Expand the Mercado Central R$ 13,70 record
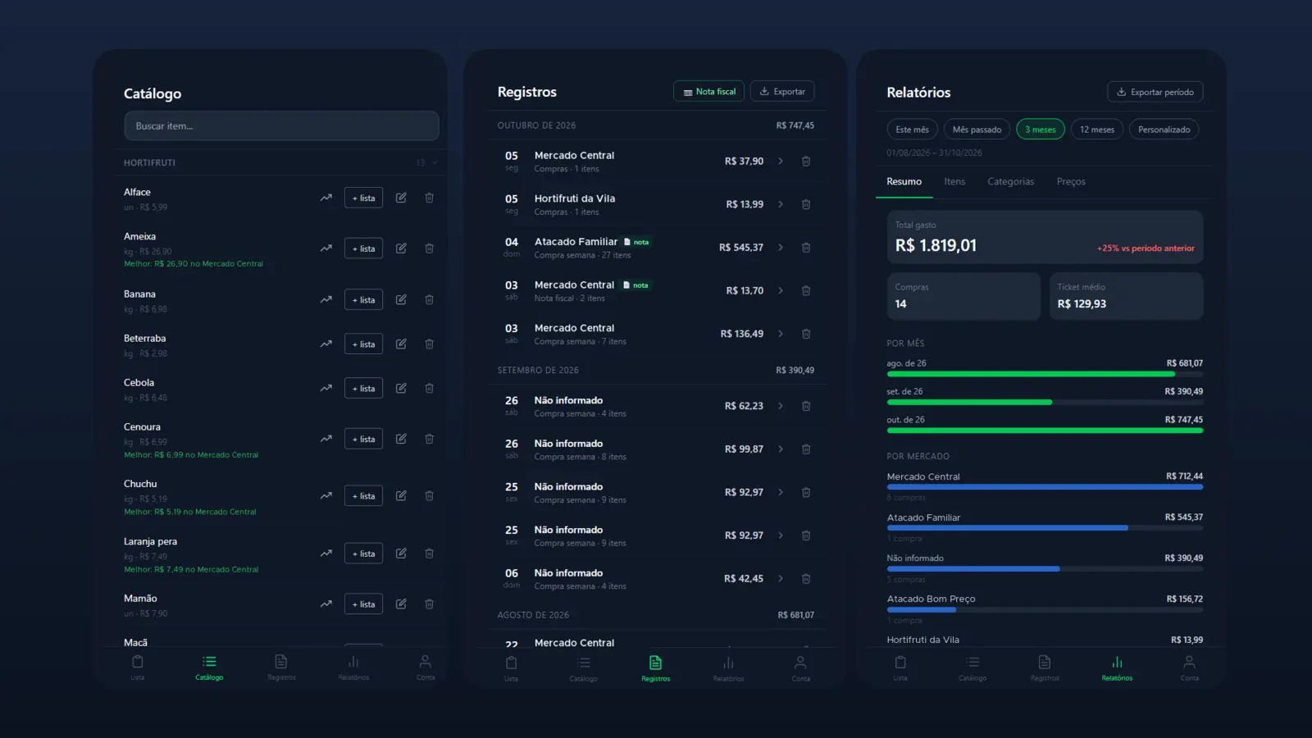 [781, 291]
